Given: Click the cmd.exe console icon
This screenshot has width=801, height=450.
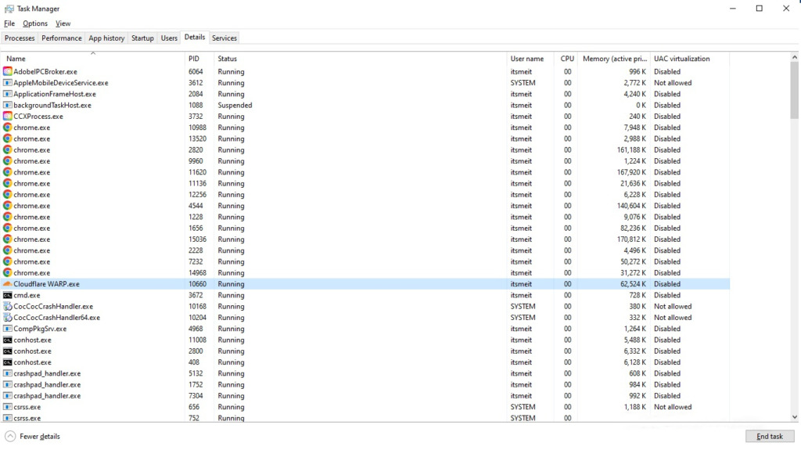Looking at the screenshot, I should (8, 295).
